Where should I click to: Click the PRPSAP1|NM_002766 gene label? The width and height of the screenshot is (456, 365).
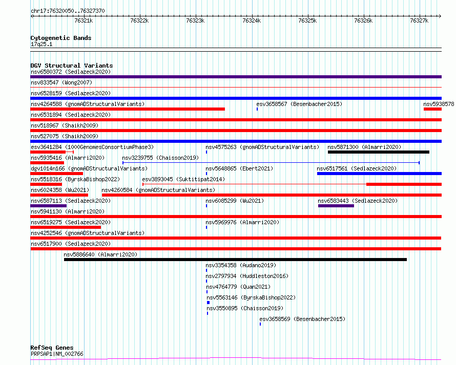57,354
